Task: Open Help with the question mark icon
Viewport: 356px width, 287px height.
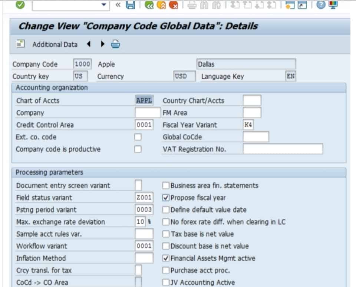Action: point(321,5)
